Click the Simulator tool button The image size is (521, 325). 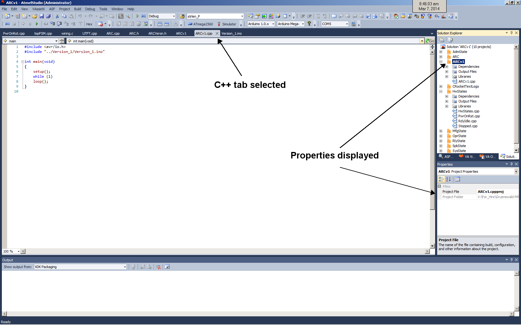[226, 24]
